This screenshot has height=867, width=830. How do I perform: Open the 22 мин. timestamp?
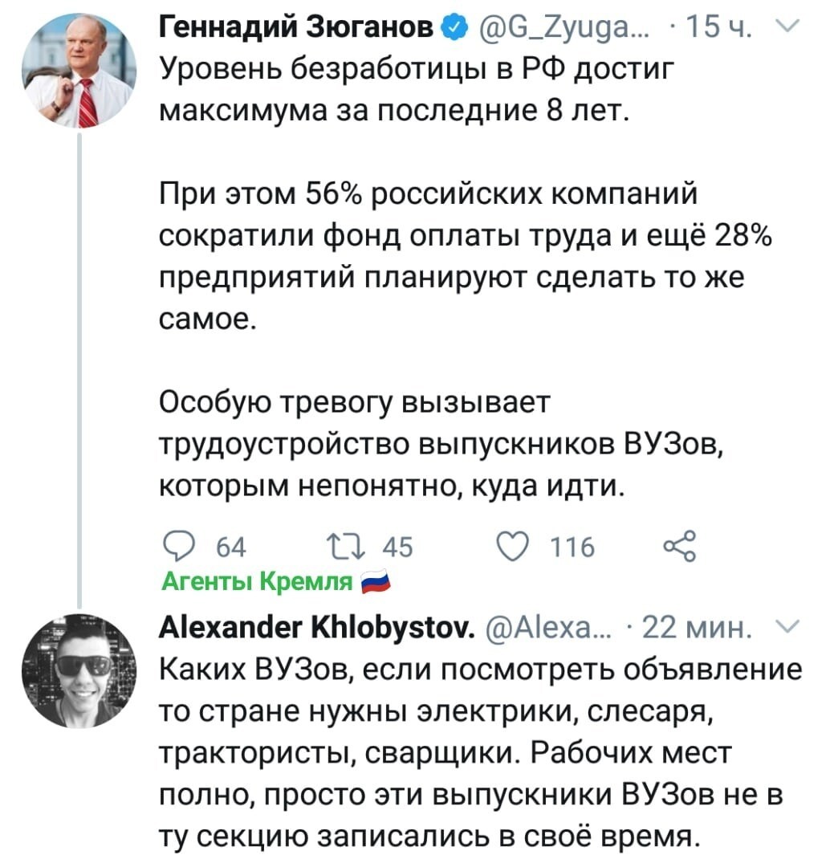pos(697,628)
